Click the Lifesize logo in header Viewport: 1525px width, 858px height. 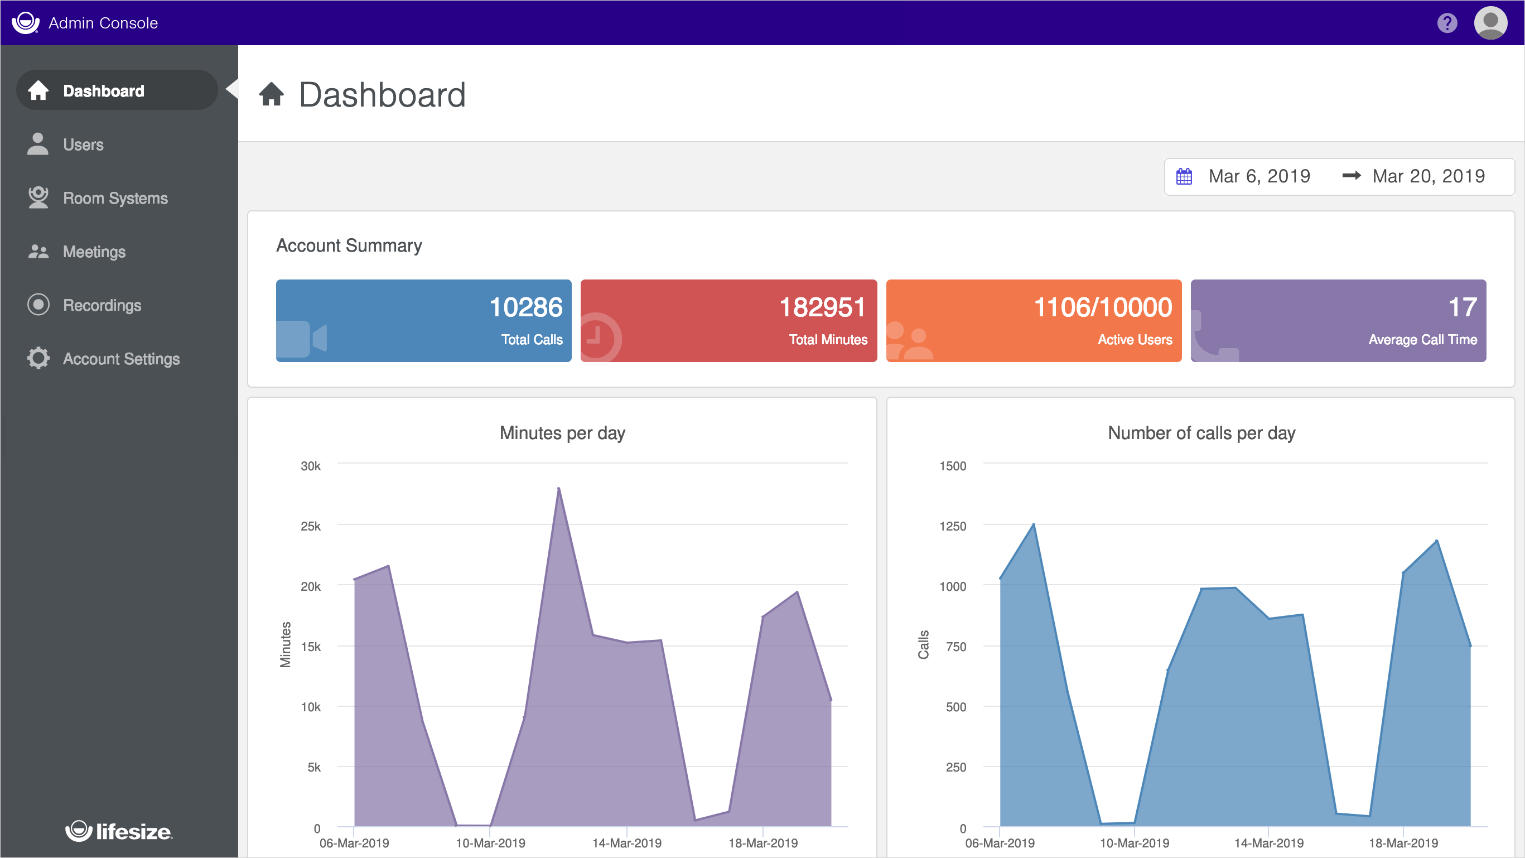point(26,23)
